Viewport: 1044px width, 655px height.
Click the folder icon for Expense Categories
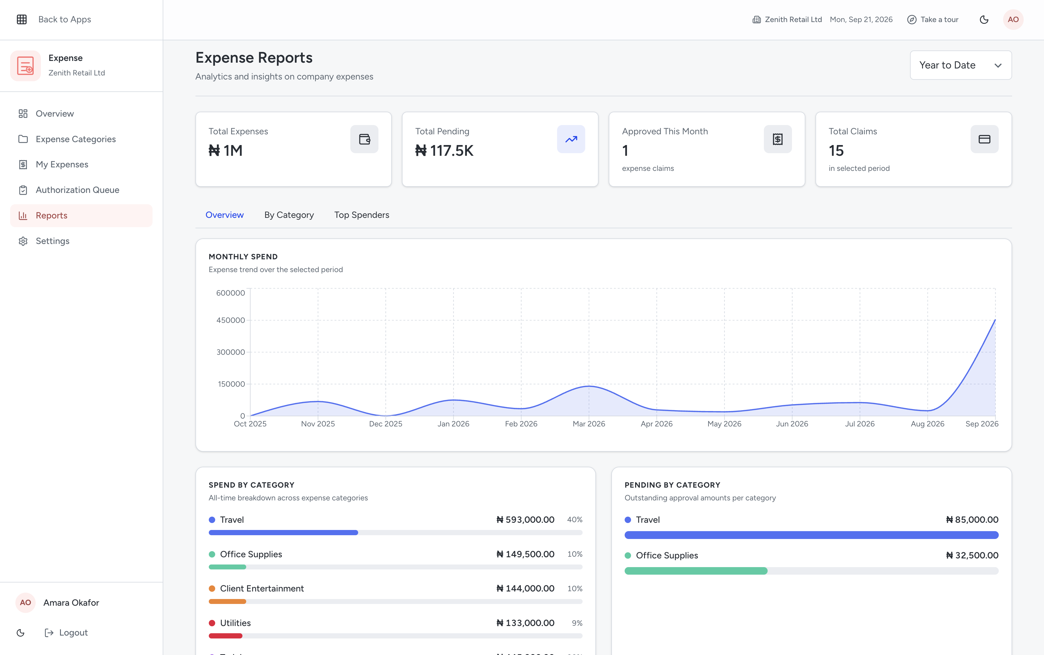coord(23,139)
